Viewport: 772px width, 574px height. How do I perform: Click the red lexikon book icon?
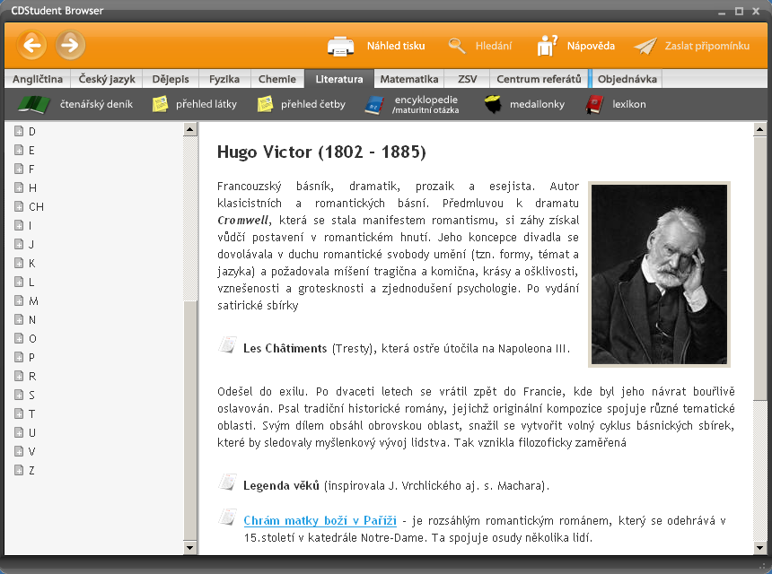click(x=595, y=104)
